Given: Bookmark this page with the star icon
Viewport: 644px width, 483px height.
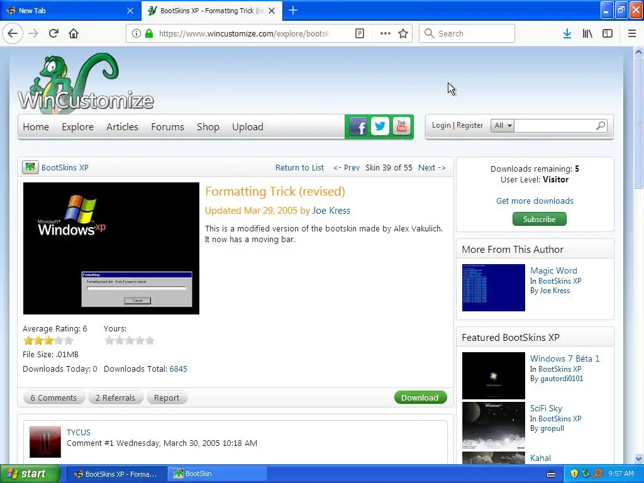Looking at the screenshot, I should [403, 33].
